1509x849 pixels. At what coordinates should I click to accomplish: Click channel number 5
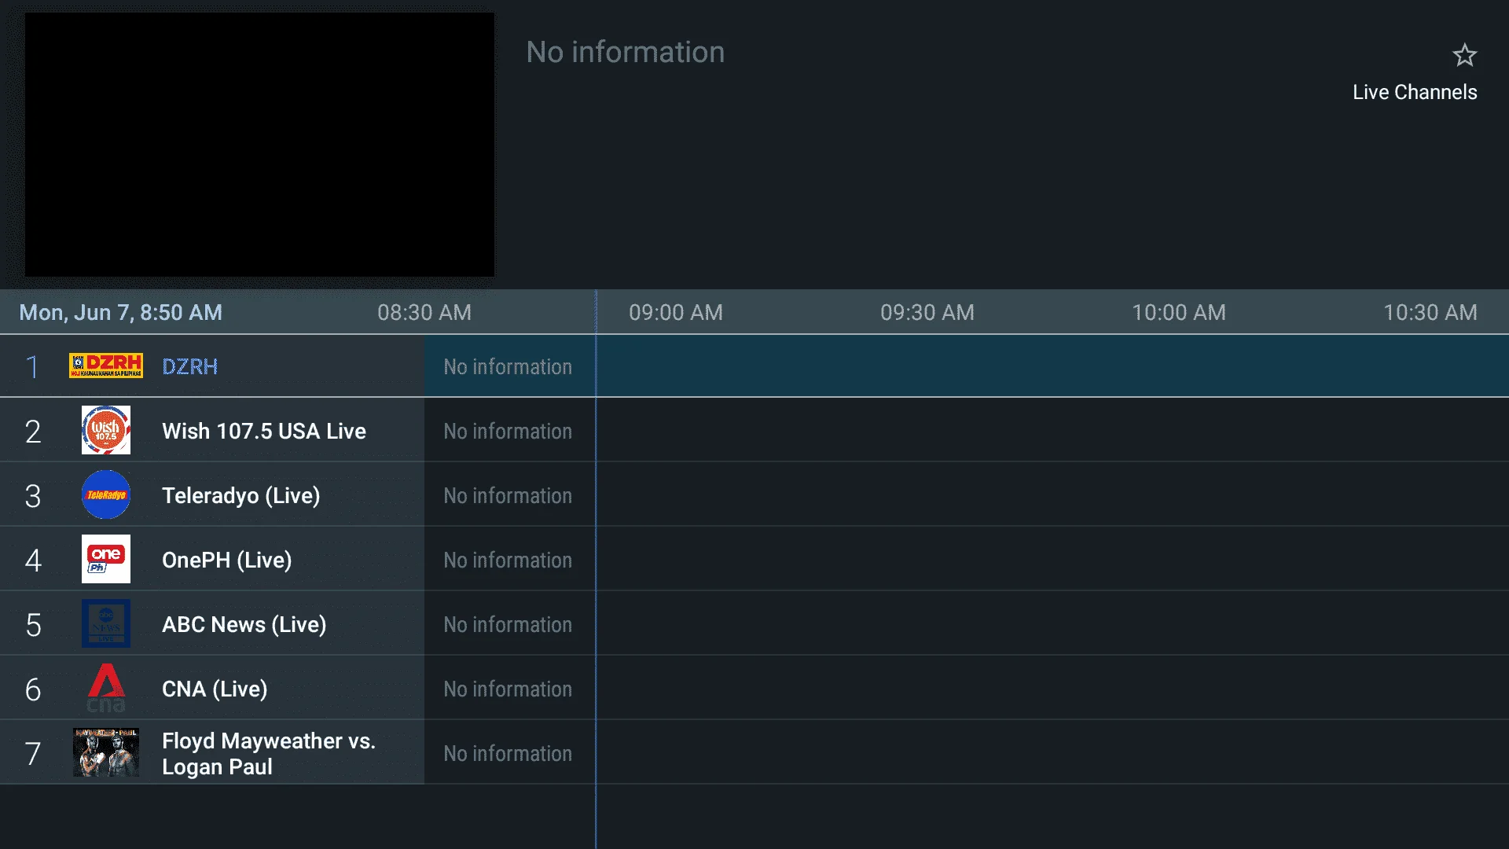click(32, 625)
